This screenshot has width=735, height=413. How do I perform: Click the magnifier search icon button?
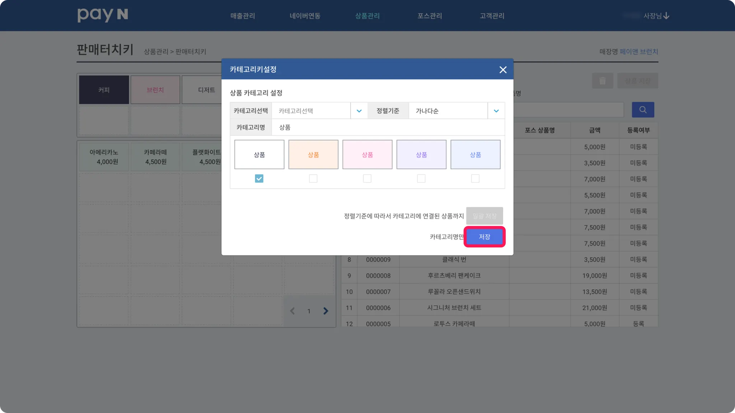(643, 110)
